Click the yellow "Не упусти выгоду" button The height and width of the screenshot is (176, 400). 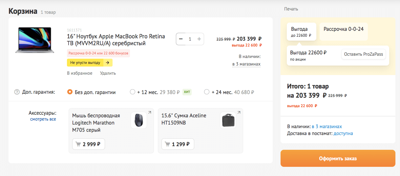90,63
